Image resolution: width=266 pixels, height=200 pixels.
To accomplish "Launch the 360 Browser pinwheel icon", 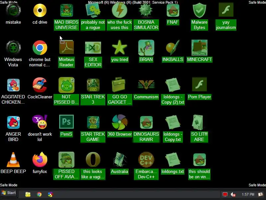I will pos(120,122).
